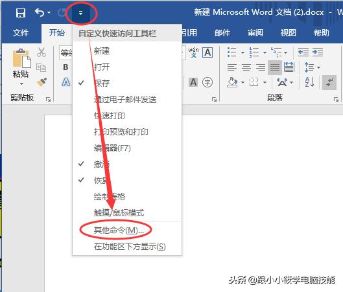Open the 剪贴板 dialog launcher
Viewport: 343px width, 292px height.
click(49, 100)
